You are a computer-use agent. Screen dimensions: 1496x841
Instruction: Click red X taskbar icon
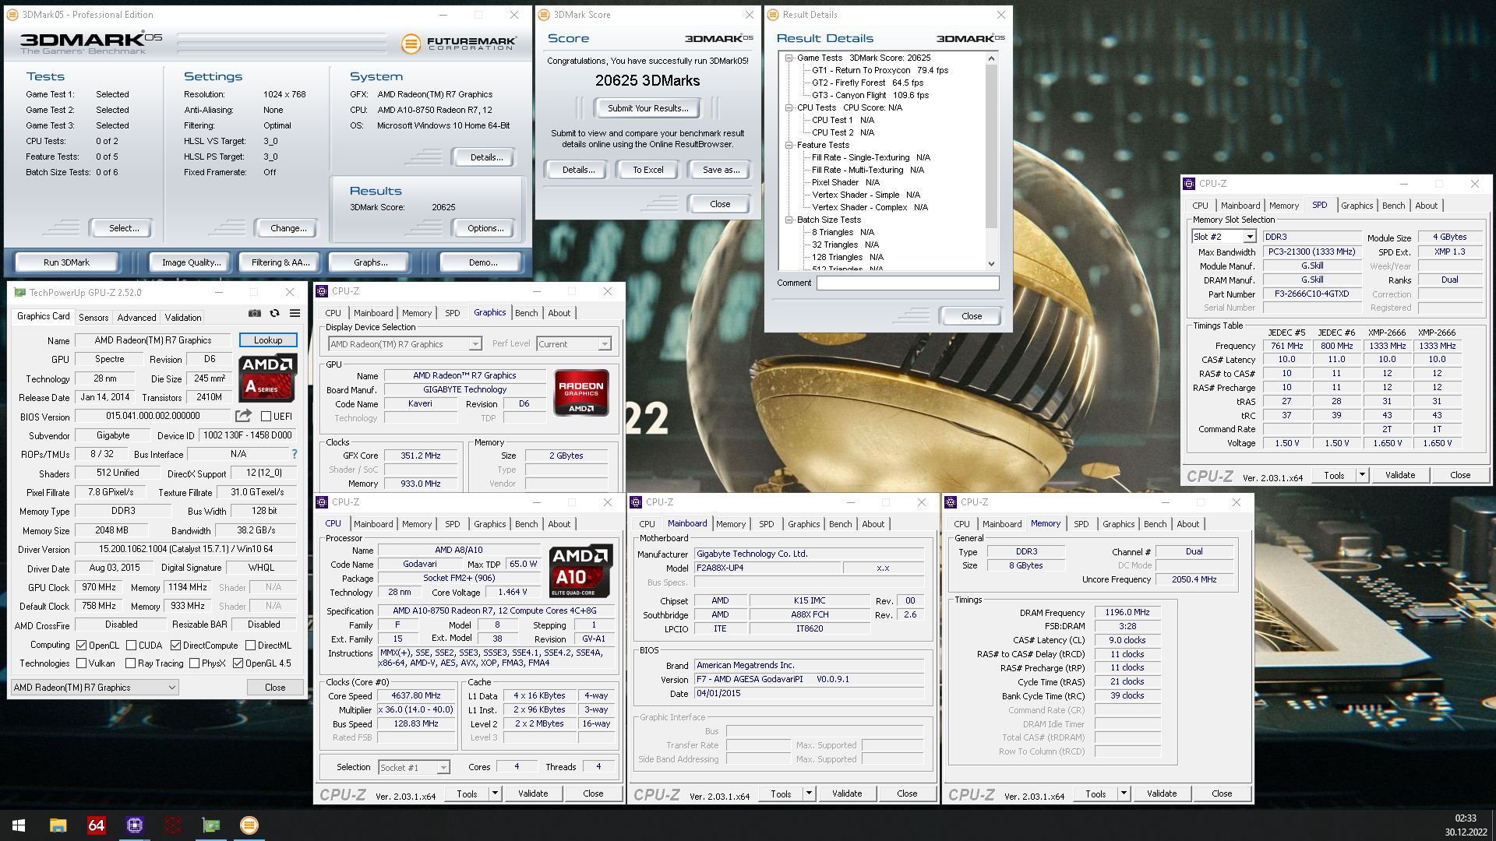pos(173,825)
